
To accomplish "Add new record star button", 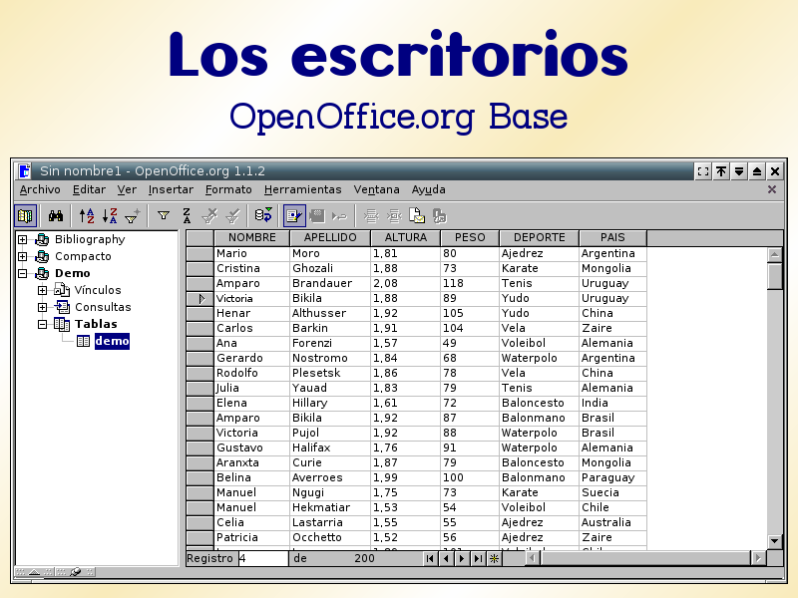I will tap(494, 558).
